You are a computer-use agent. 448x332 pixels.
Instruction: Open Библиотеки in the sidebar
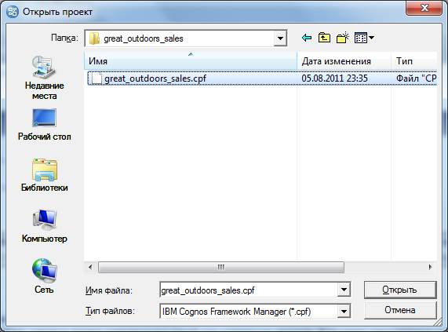pos(44,175)
